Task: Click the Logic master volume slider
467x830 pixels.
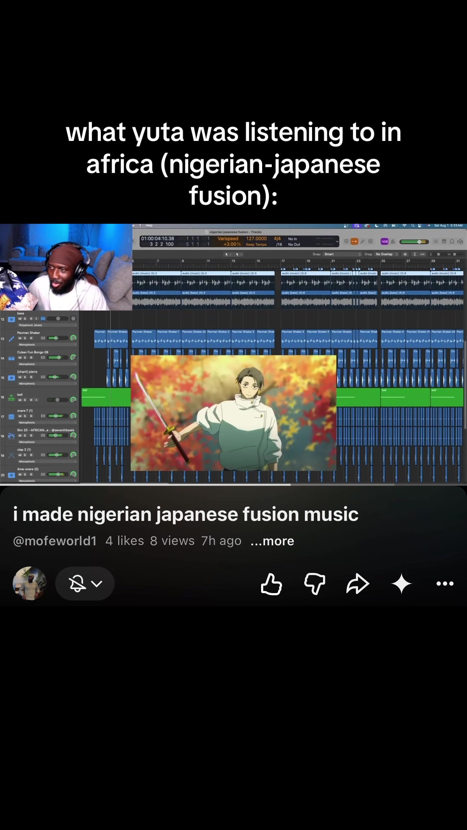Action: 414,242
